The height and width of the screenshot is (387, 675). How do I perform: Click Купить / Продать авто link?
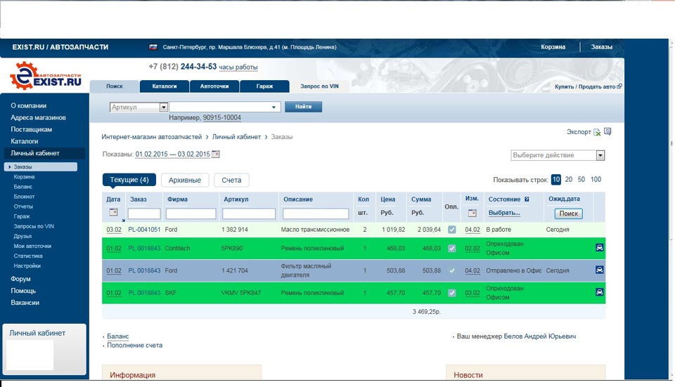point(585,86)
